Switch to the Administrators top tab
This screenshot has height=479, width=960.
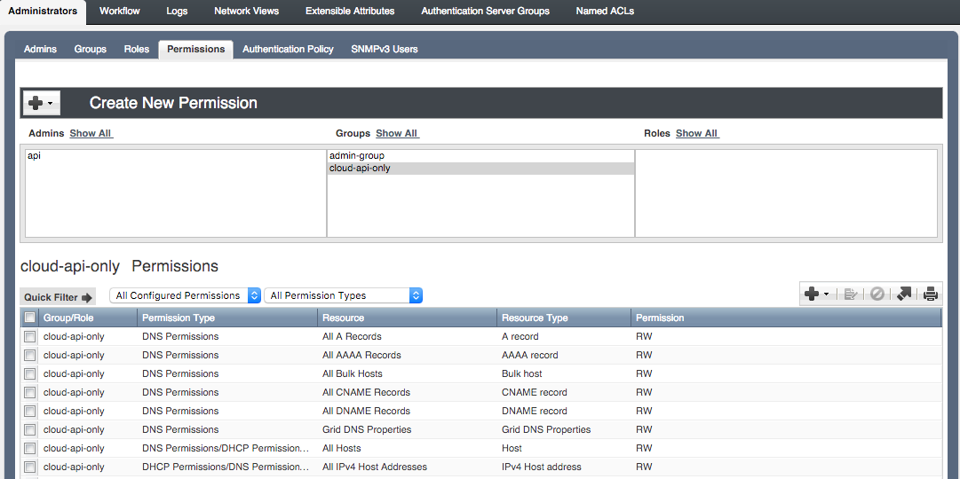pyautogui.click(x=43, y=11)
